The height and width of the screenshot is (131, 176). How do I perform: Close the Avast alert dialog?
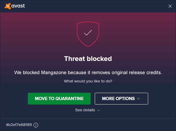click(x=170, y=6)
